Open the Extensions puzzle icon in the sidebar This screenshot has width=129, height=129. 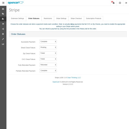(3, 19)
